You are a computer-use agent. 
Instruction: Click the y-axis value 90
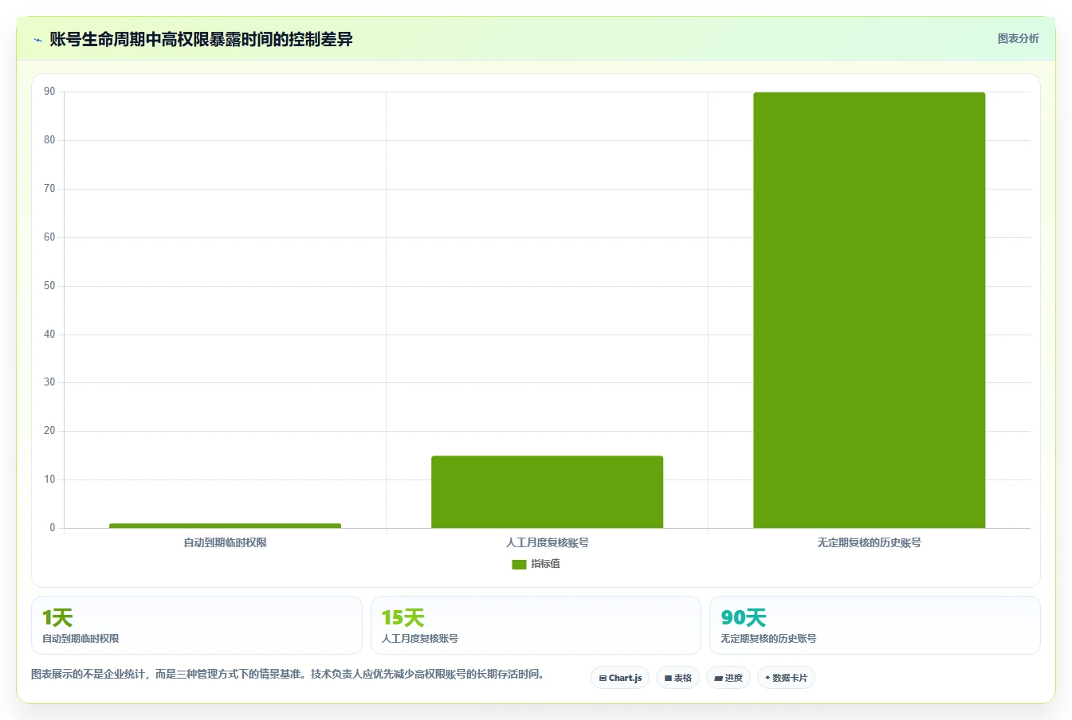coord(49,92)
